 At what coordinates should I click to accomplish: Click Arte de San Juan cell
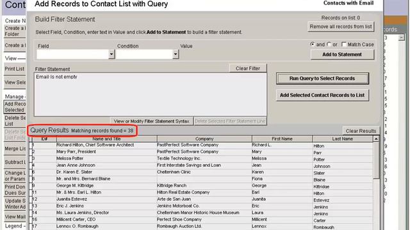pyautogui.click(x=204, y=199)
